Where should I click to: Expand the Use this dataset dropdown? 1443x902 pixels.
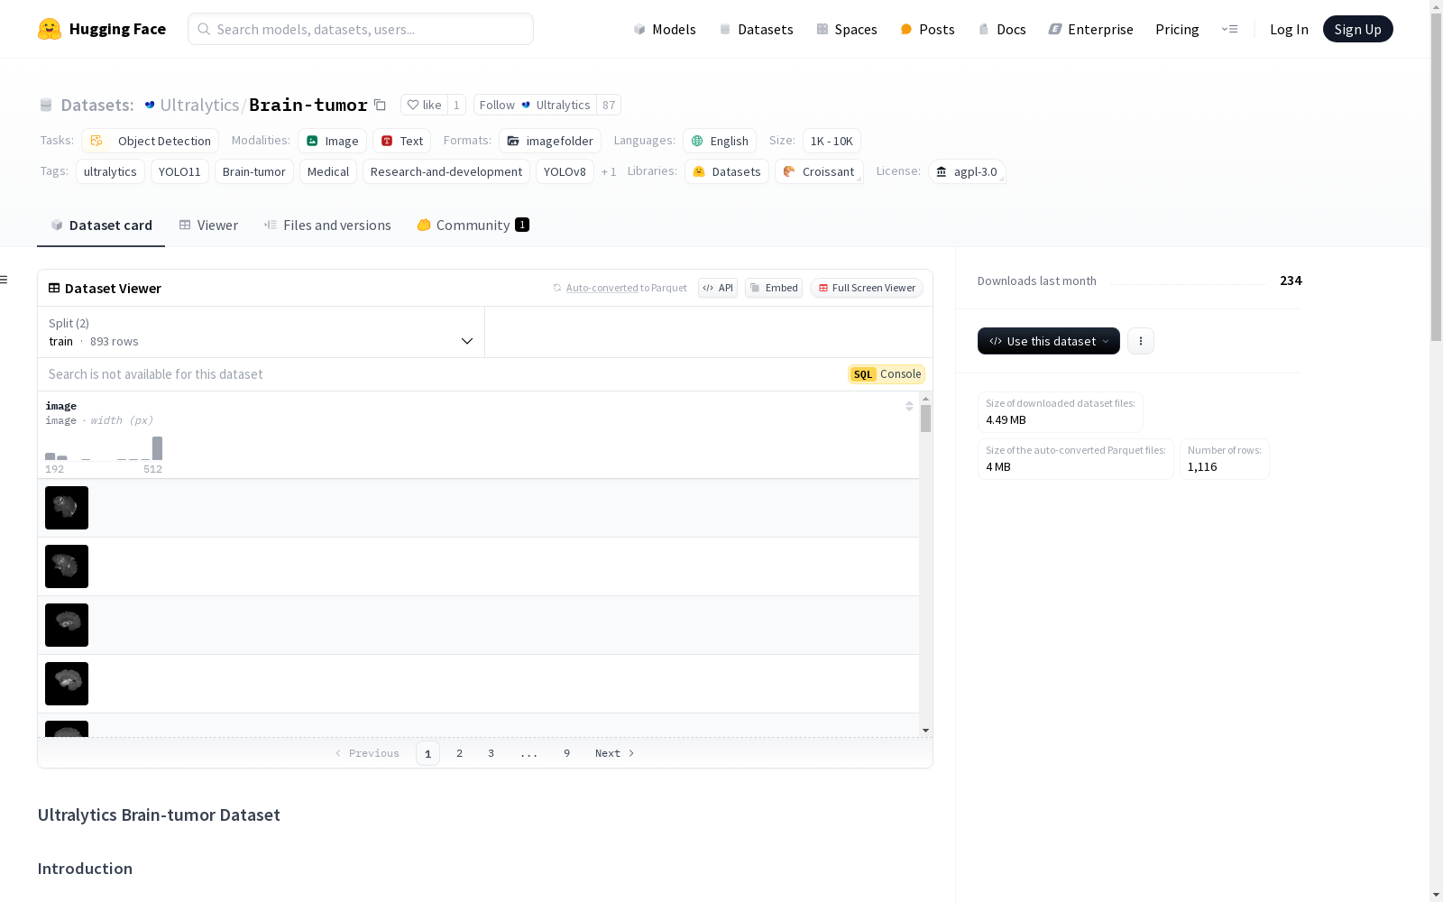click(1049, 341)
